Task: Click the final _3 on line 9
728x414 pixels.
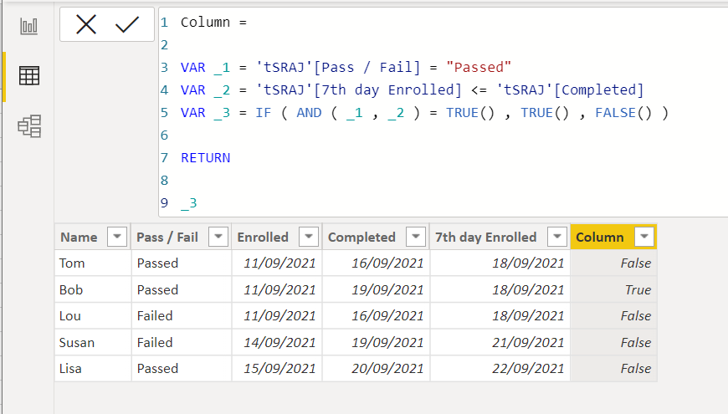Action: (x=189, y=203)
